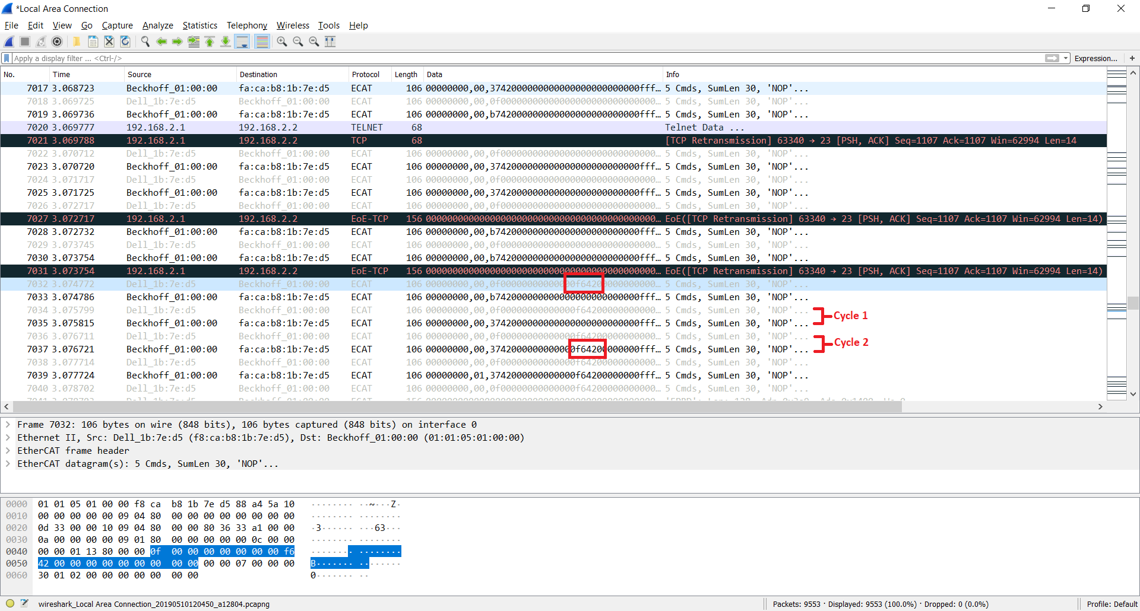Open a saved capture file

click(77, 42)
